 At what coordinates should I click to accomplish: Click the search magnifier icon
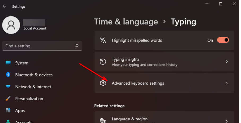[x=76, y=46]
